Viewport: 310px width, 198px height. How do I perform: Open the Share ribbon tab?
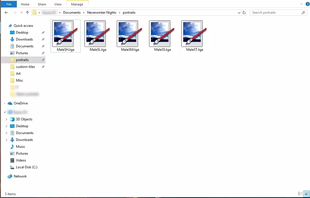[42, 4]
